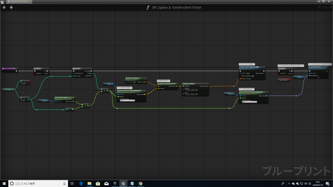Viewport: 333px width, 187px height.
Task: Click the Spline variable feeding Get Rotation node
Action: (x=229, y=94)
